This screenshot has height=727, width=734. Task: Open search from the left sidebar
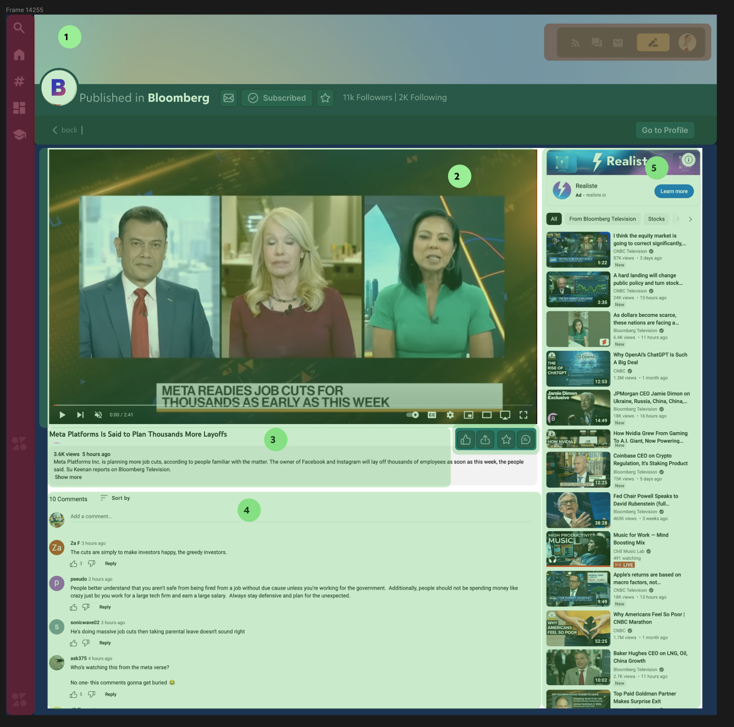click(x=19, y=27)
